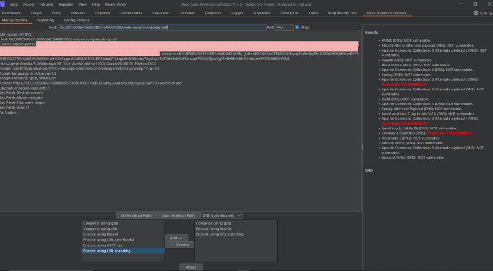Switch to the Intruder tool tab

(78, 13)
